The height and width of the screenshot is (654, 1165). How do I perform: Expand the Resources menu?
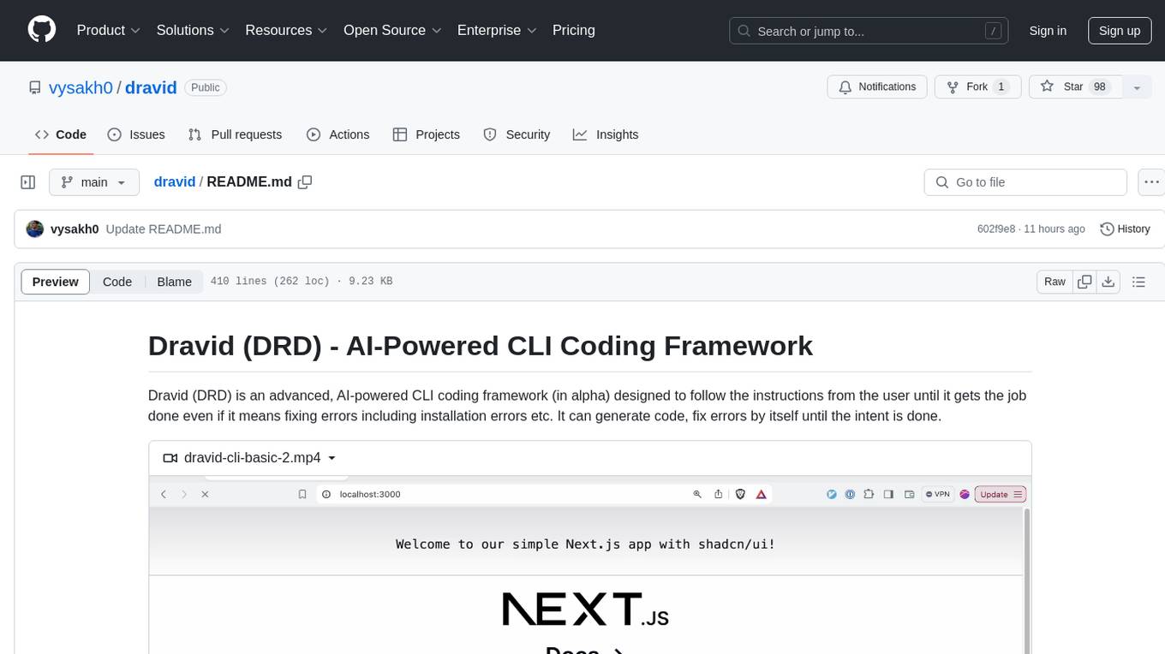tap(286, 30)
